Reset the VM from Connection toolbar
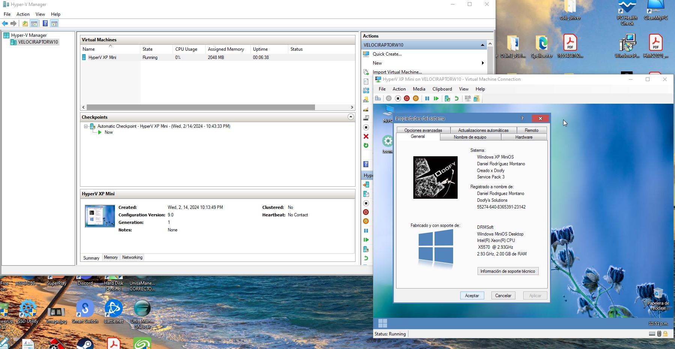This screenshot has width=675, height=349. (436, 98)
